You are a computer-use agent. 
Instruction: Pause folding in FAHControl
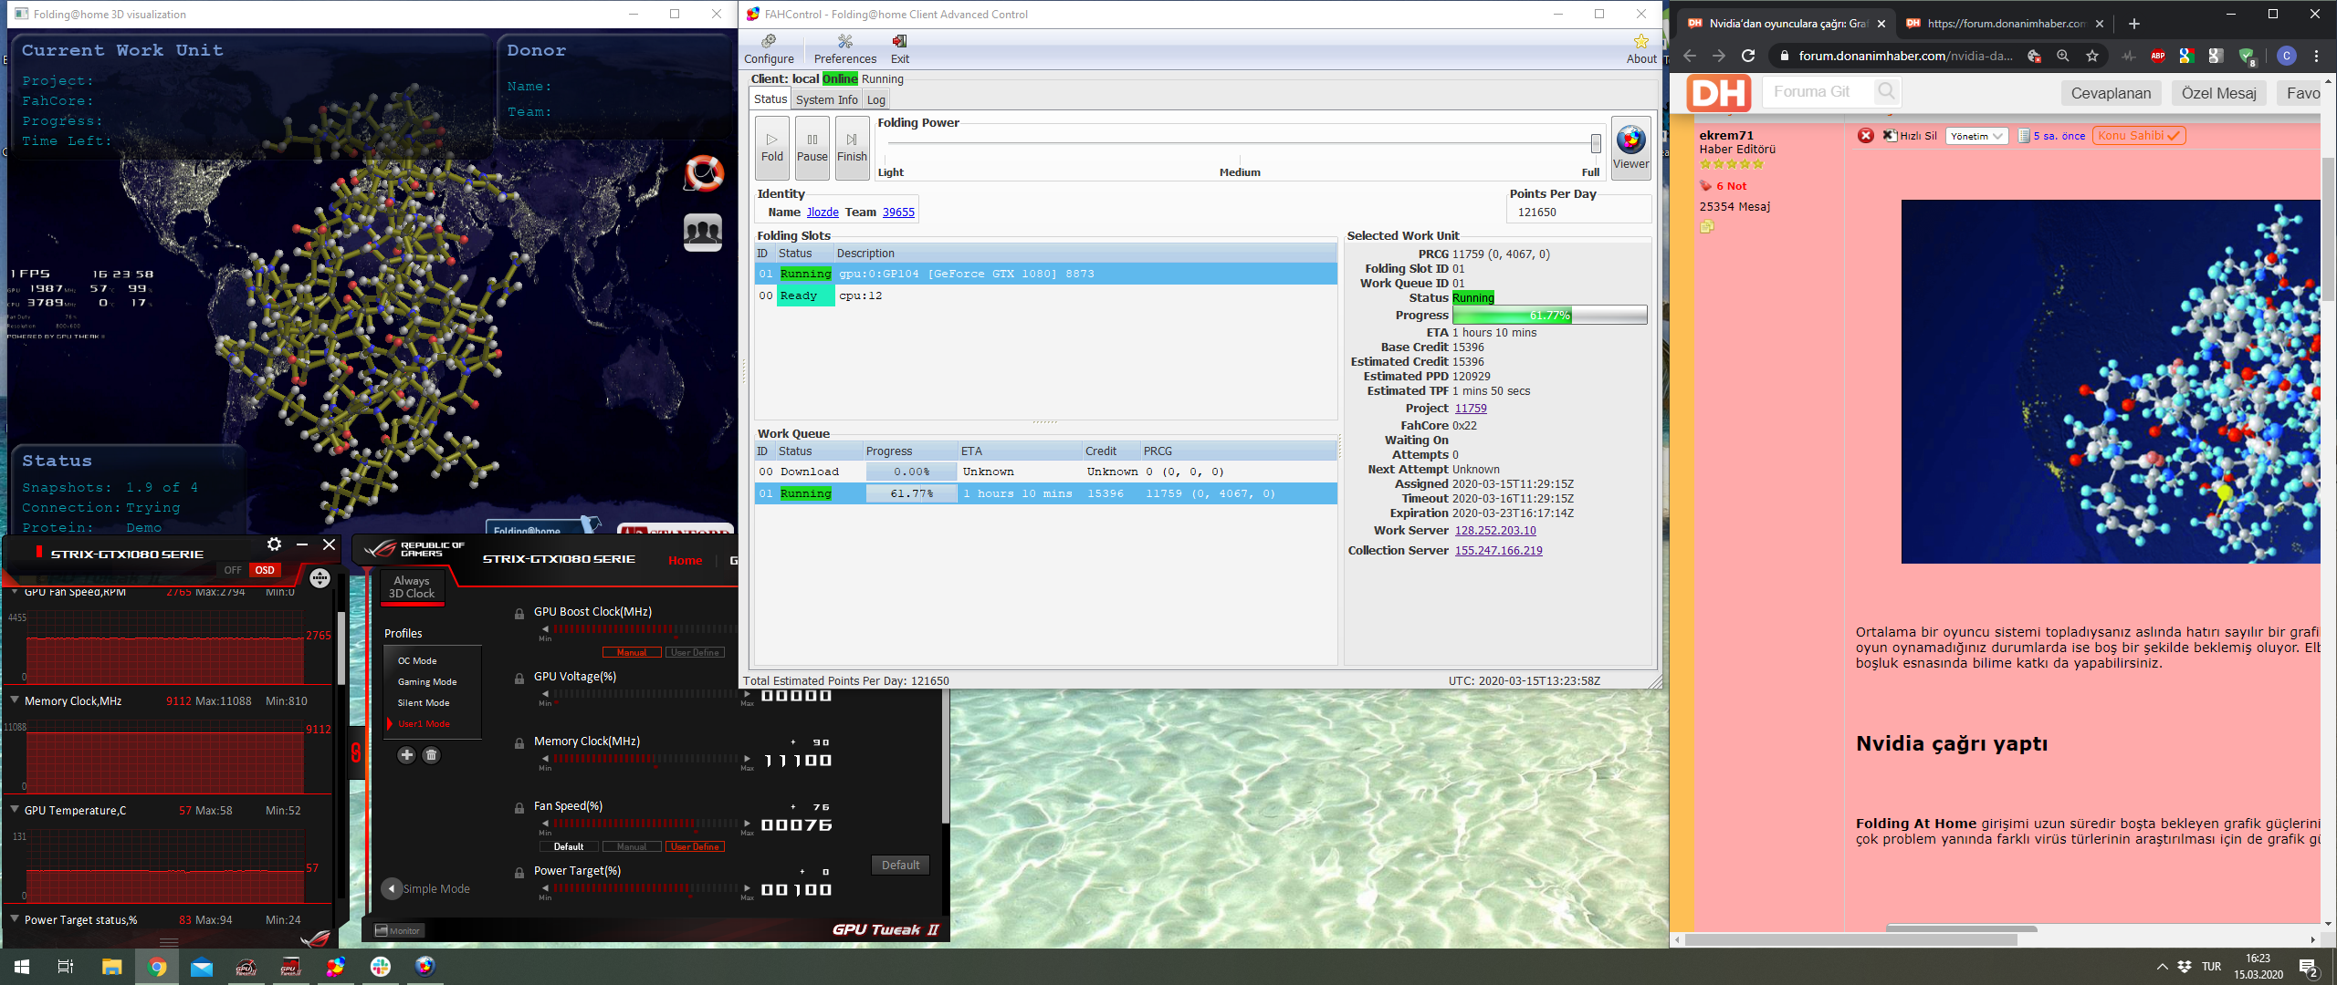(812, 148)
